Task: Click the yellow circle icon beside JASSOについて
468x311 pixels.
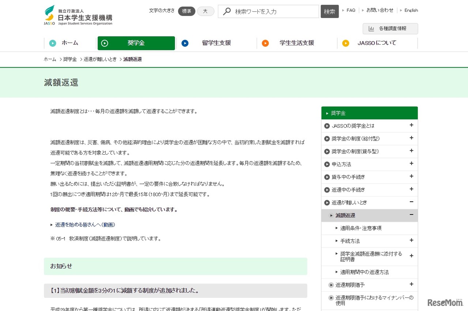Action: 346,43
